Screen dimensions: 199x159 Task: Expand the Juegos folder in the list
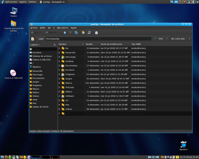(59, 79)
